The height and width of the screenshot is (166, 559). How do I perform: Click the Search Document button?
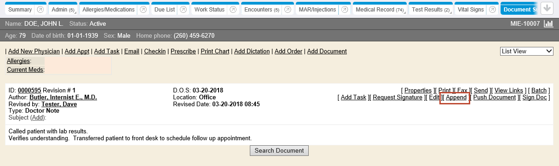[279, 150]
